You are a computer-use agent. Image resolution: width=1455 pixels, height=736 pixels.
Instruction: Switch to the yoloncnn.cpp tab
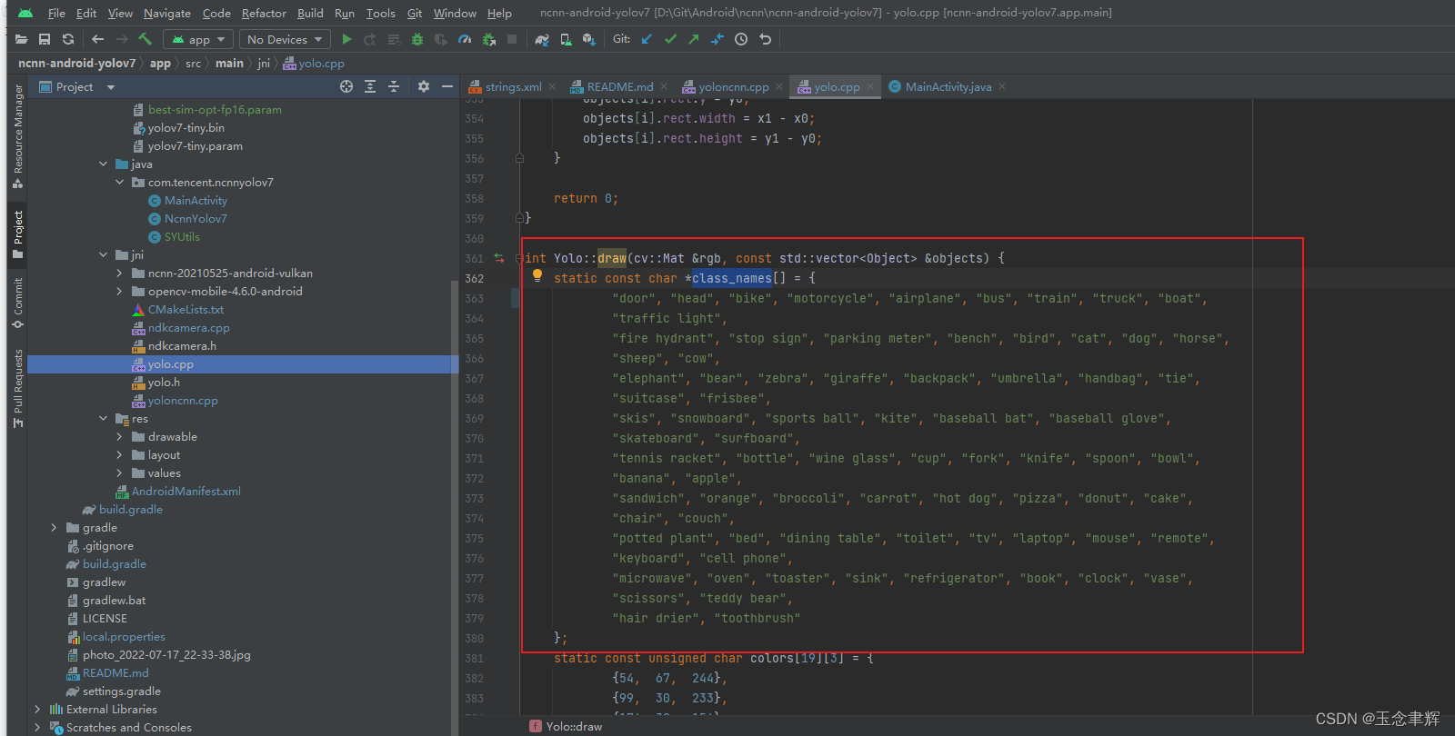(733, 86)
